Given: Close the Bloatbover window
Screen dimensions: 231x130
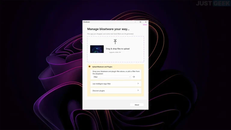Looking at the screenshot, I should [x=146, y=22].
